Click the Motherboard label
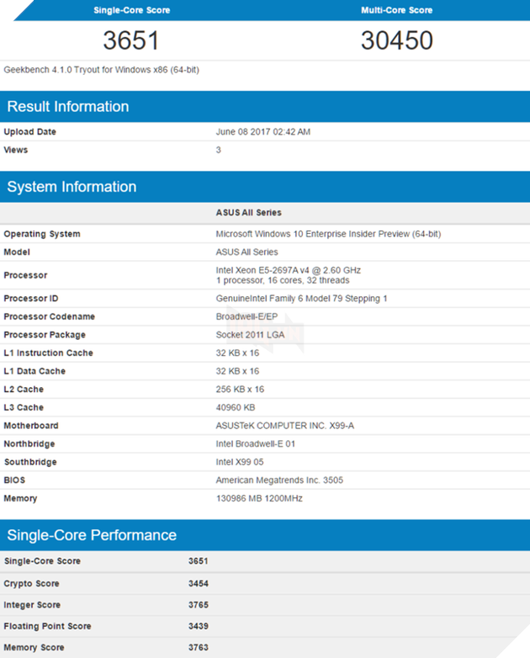The image size is (530, 658). click(x=31, y=426)
